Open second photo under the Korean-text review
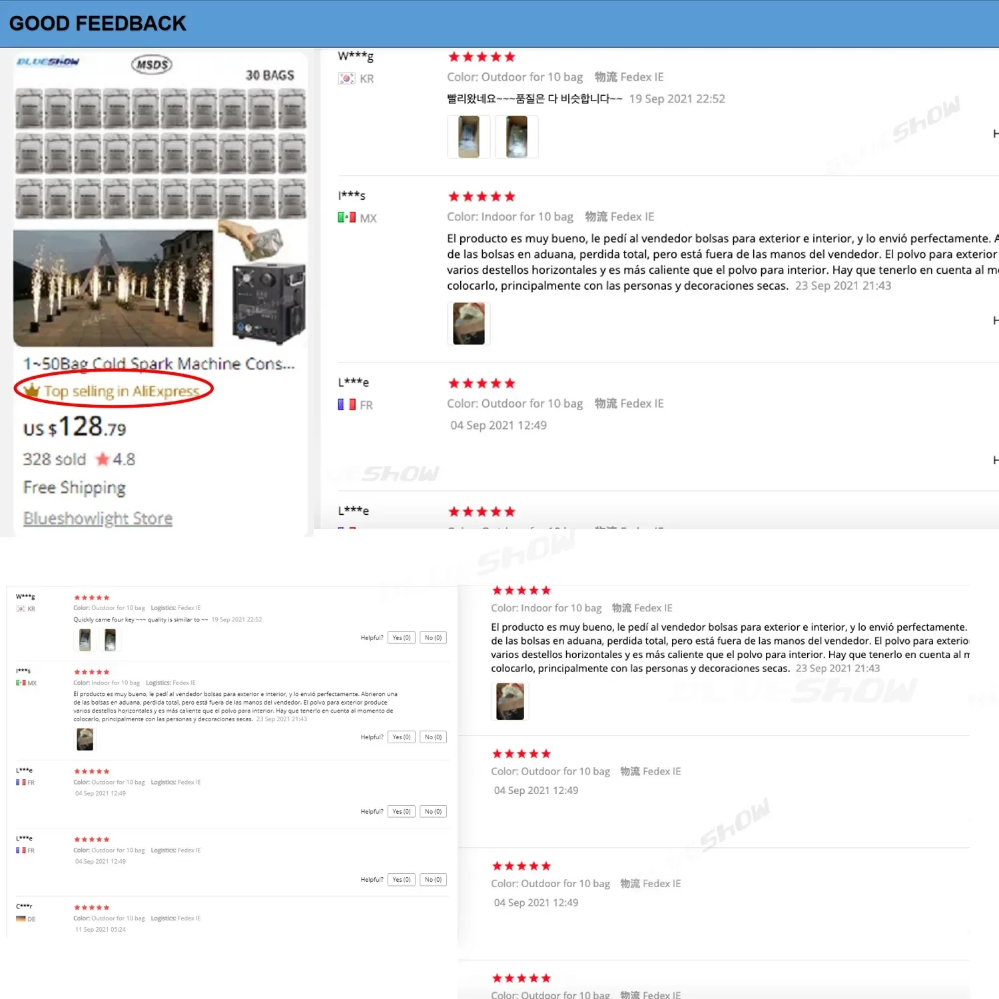This screenshot has height=999, width=999. pyautogui.click(x=517, y=137)
